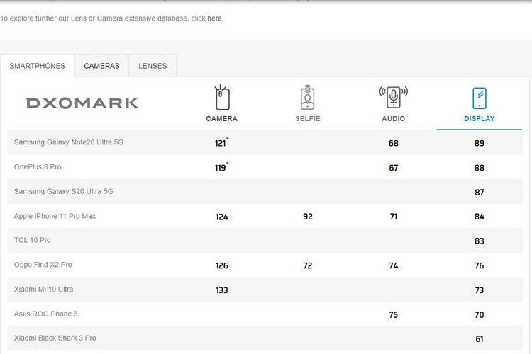532x354 pixels.
Task: Click Note20 Ultra display score 89
Action: pos(480,143)
